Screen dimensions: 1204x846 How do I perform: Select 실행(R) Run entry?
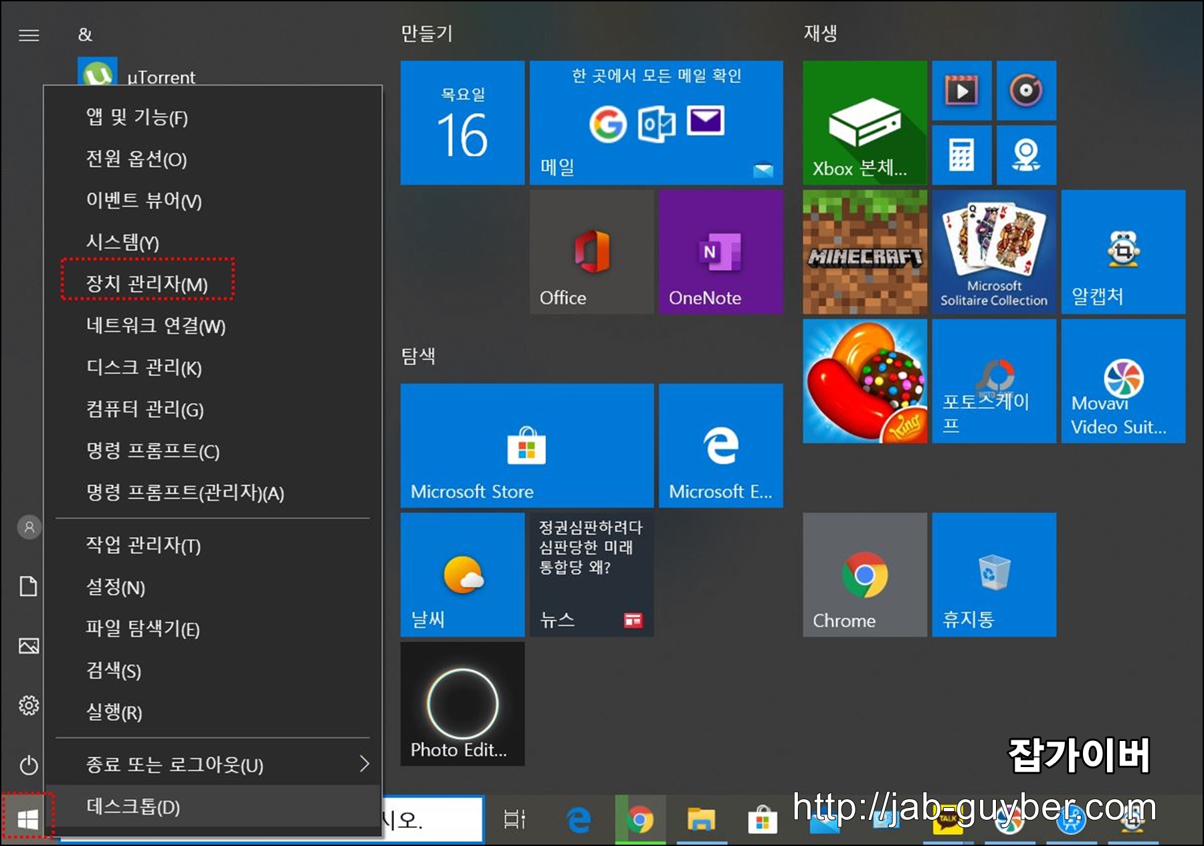(213, 712)
